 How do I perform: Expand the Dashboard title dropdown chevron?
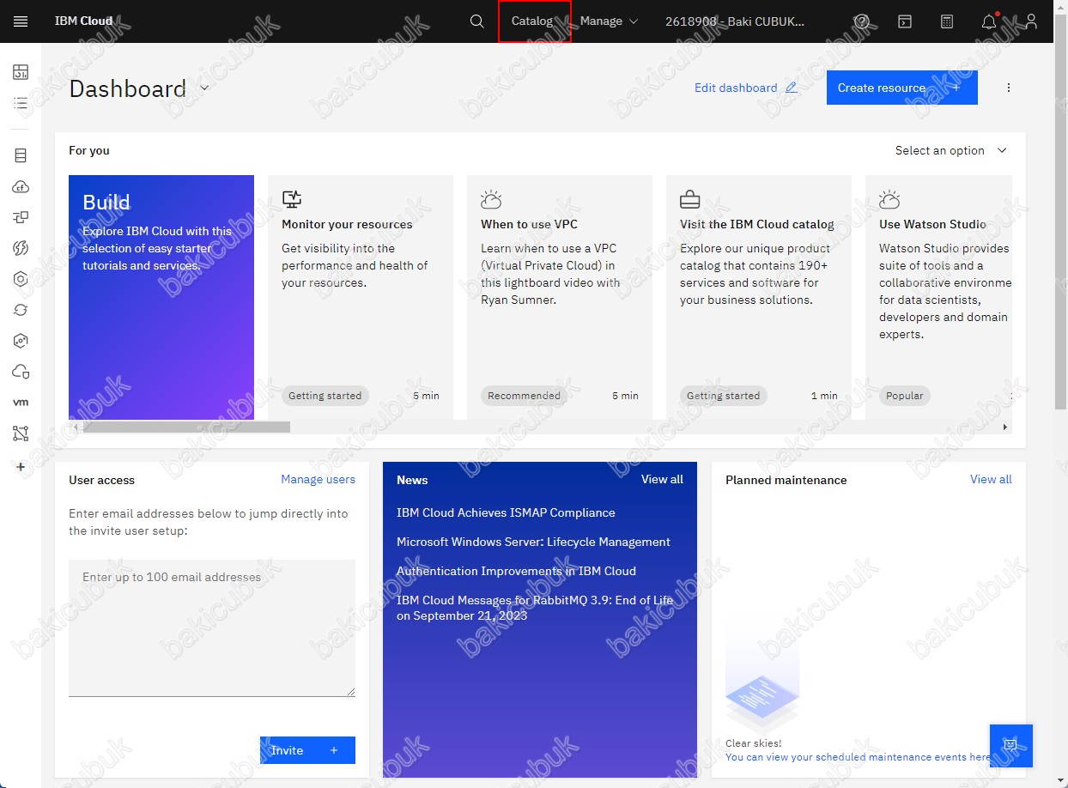point(204,88)
